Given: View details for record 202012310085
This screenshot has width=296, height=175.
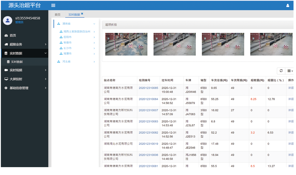Looking at the screenshot, I should [291, 88].
